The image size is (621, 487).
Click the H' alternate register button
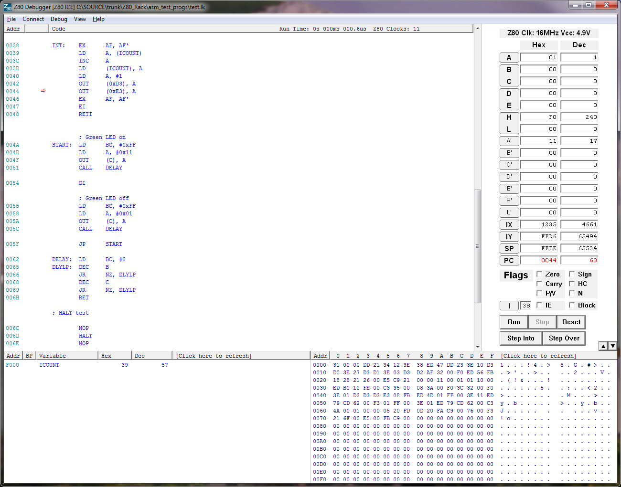tap(509, 201)
